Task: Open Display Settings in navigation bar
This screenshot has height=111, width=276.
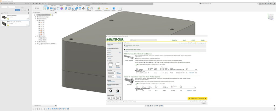Action: [x=157, y=106]
